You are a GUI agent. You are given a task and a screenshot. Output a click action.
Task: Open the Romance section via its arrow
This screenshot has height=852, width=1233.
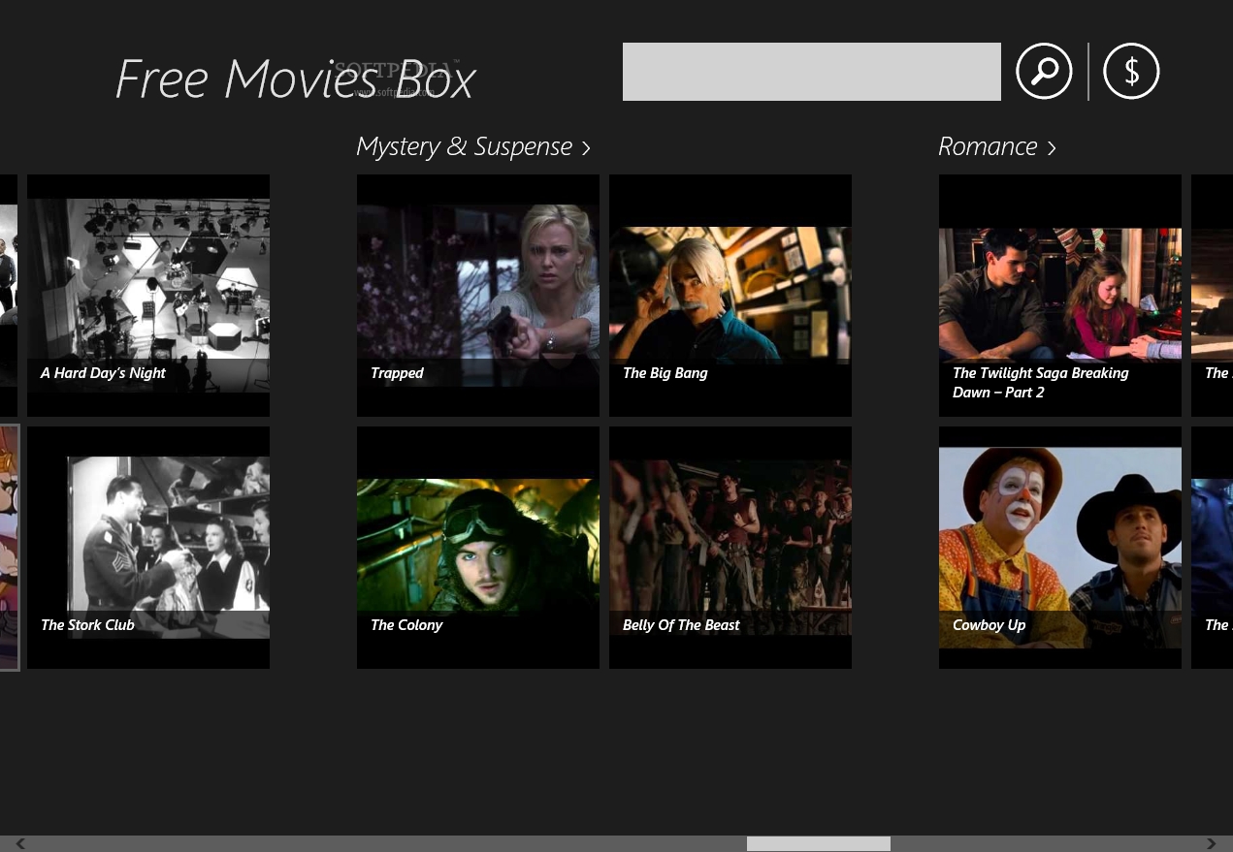(x=1051, y=147)
